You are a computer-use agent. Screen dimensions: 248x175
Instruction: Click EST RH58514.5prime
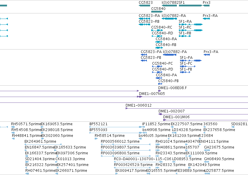point(96,139)
